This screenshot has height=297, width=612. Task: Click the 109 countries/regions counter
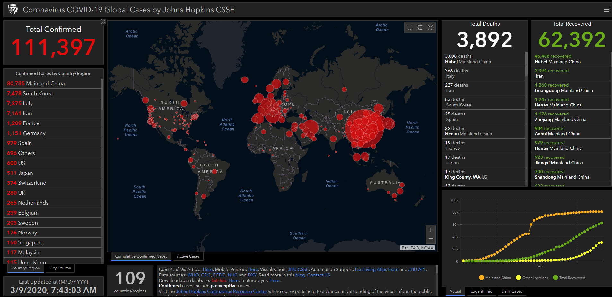(x=130, y=281)
